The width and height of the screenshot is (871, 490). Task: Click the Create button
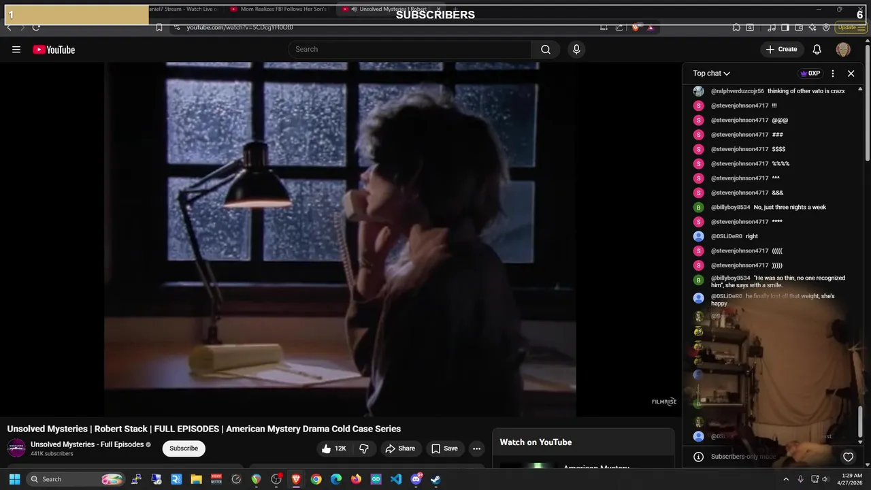click(x=781, y=49)
